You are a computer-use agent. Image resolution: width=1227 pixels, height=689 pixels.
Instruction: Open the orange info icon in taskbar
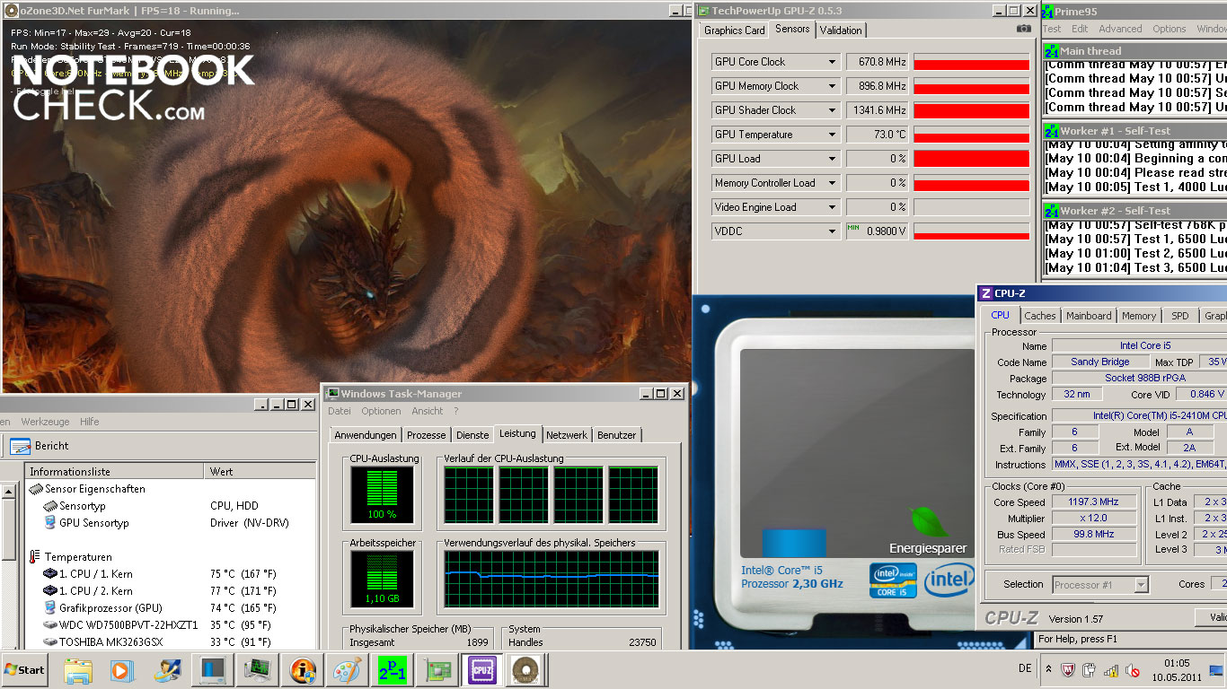click(x=304, y=669)
